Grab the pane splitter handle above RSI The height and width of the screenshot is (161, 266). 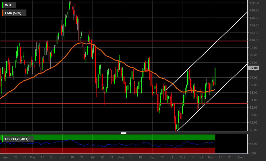pyautogui.click(x=124, y=133)
